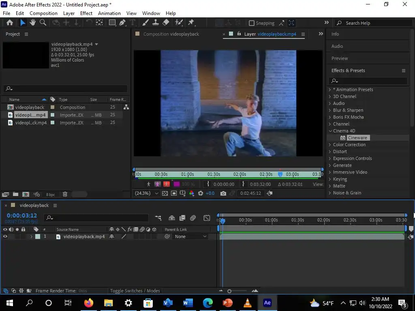This screenshot has width=415, height=311.
Task: Click the Motion Blur enable icon in timeline
Action: (193, 217)
